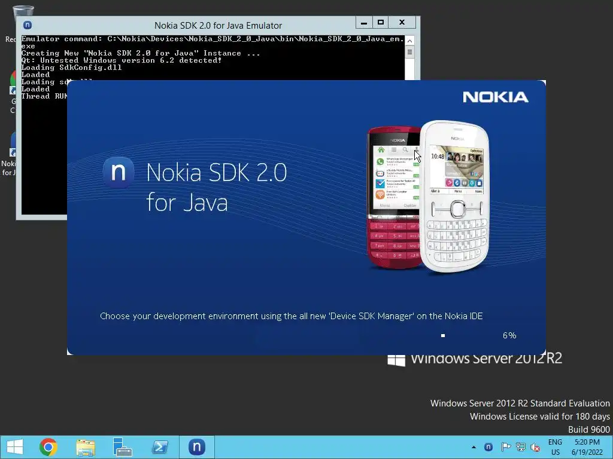
Task: Click the Nokia SDK 2.0 for Java Emulator title bar
Action: tap(218, 25)
